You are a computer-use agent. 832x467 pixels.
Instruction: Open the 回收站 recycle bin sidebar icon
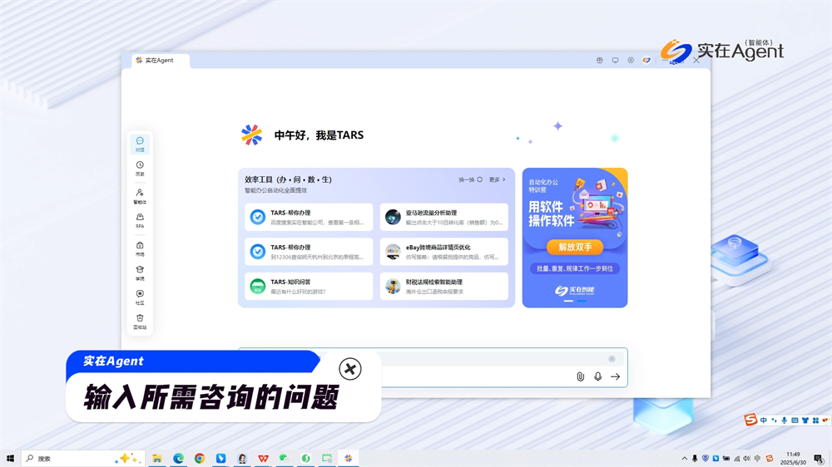pos(140,321)
